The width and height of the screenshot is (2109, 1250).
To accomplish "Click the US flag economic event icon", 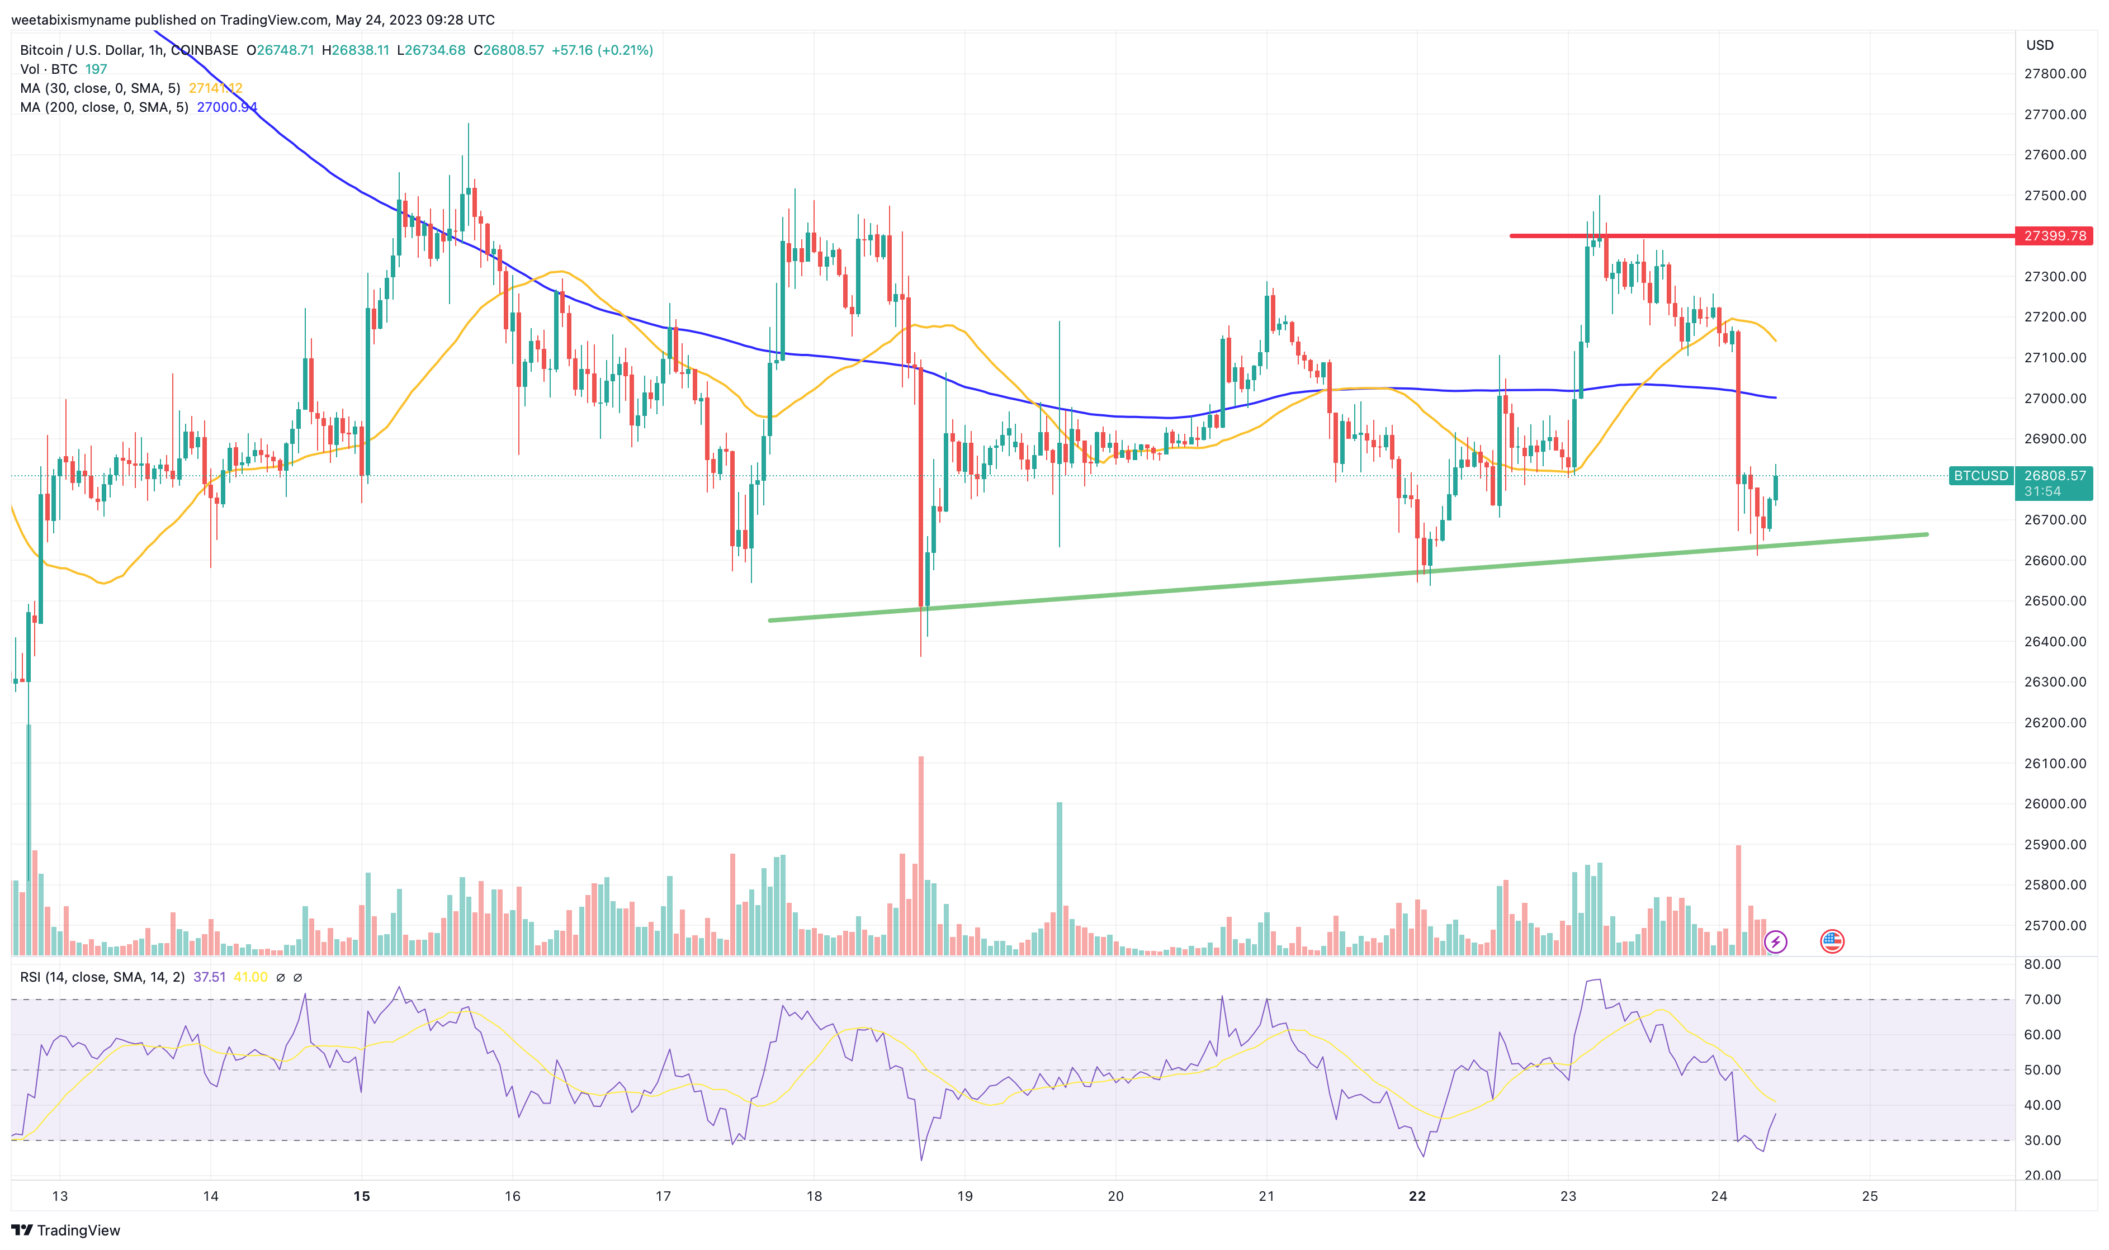I will coord(1832,942).
